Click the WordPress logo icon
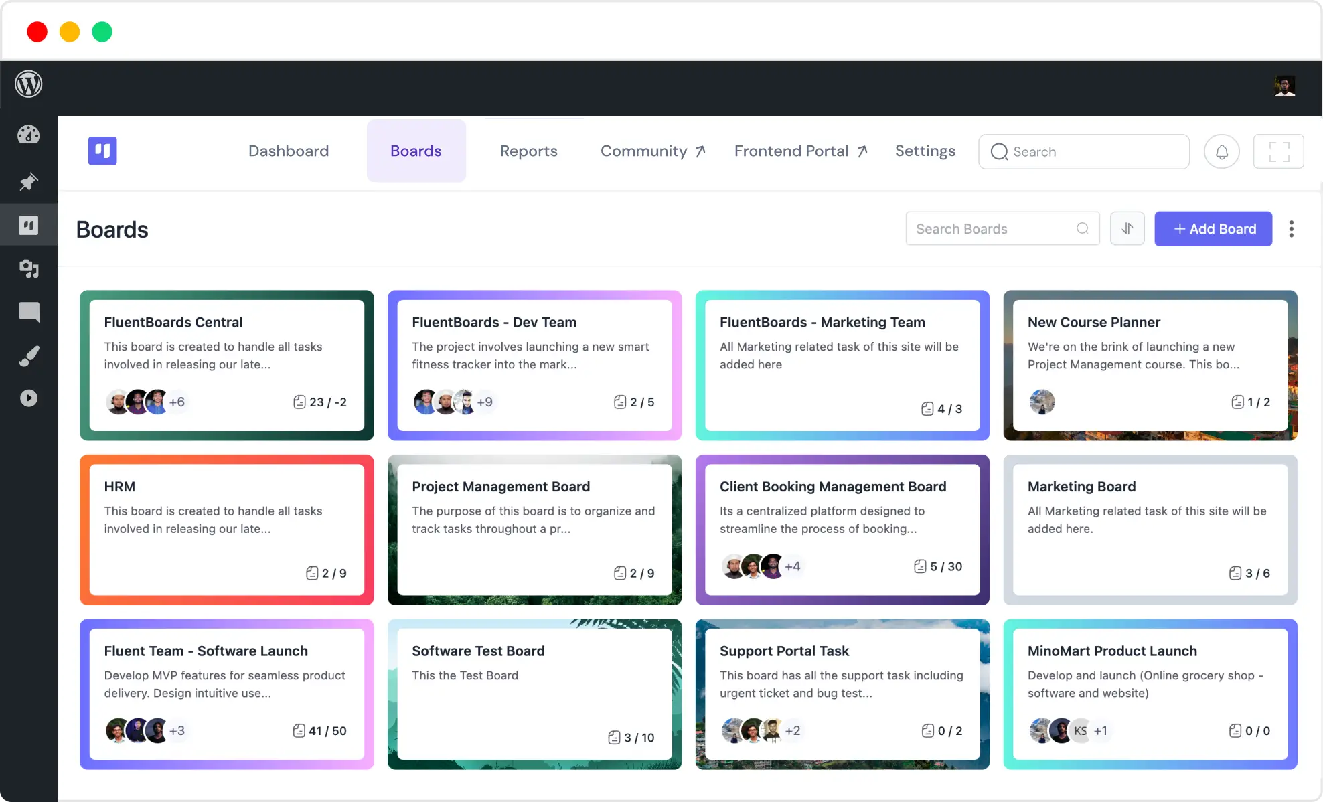1323x802 pixels. (x=29, y=84)
